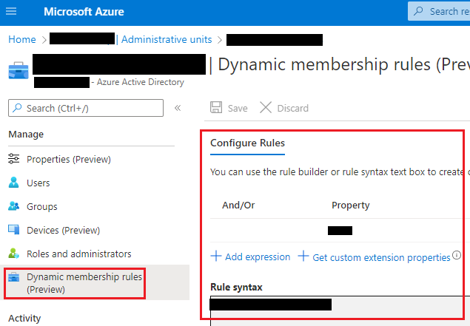
Task: Open the hamburger portal menu
Action: [11, 11]
